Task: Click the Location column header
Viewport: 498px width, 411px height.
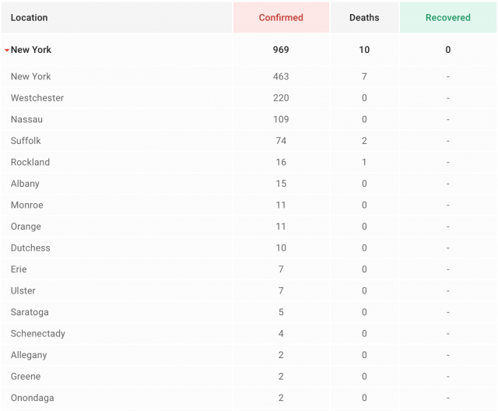Action: coord(30,17)
